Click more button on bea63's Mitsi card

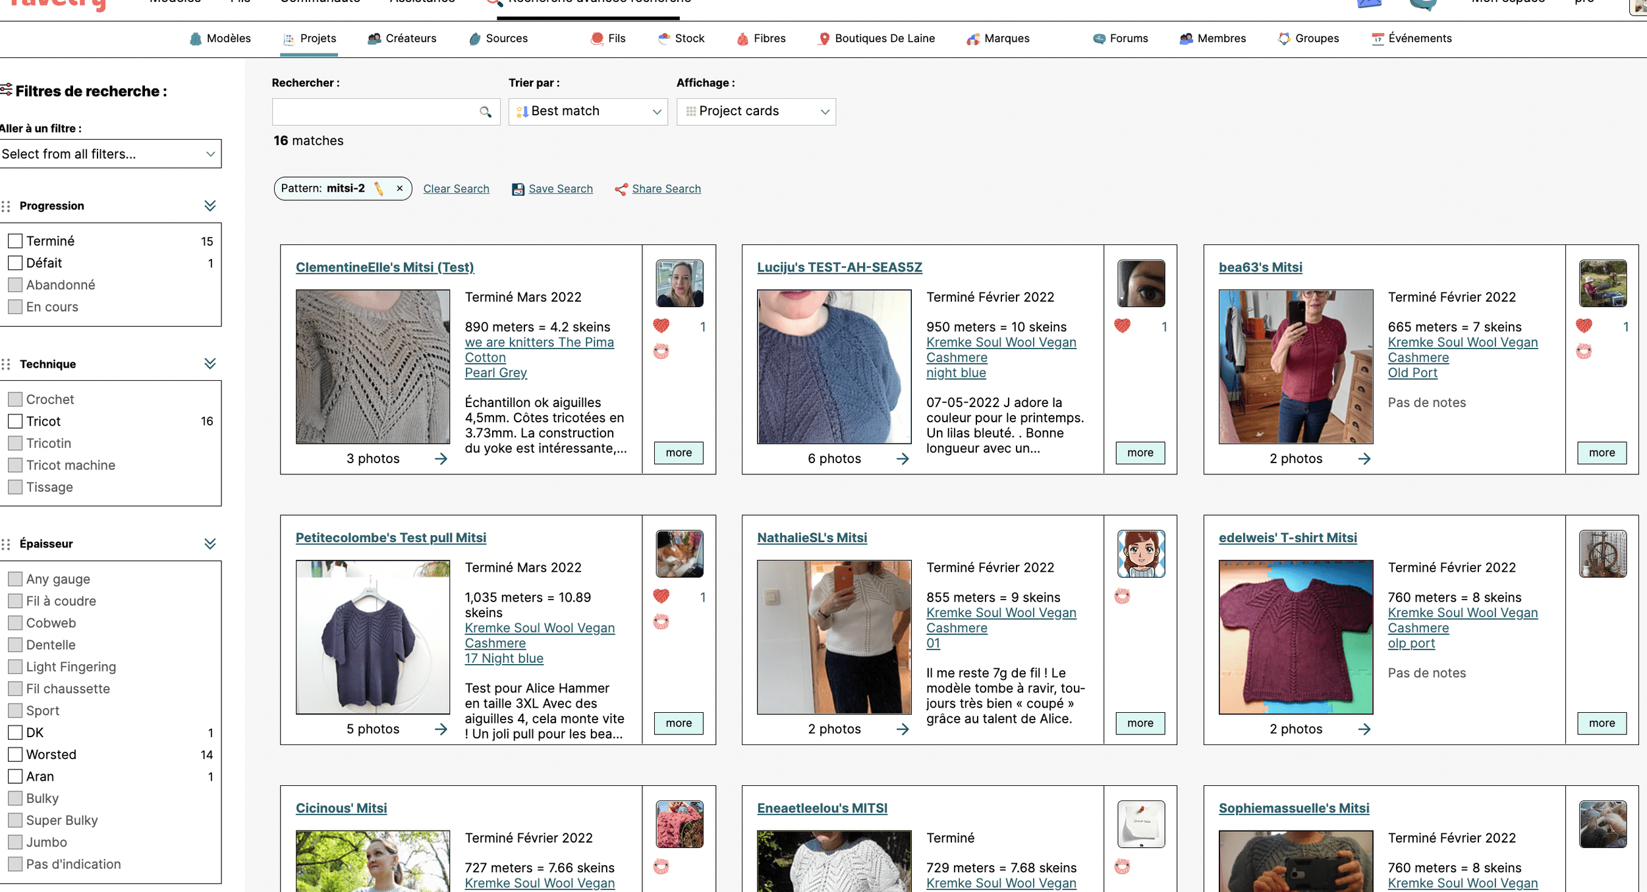pyautogui.click(x=1602, y=453)
